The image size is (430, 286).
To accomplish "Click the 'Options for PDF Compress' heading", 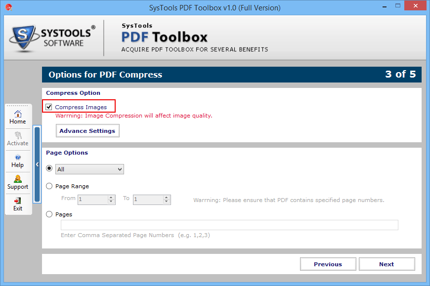I will [x=105, y=75].
